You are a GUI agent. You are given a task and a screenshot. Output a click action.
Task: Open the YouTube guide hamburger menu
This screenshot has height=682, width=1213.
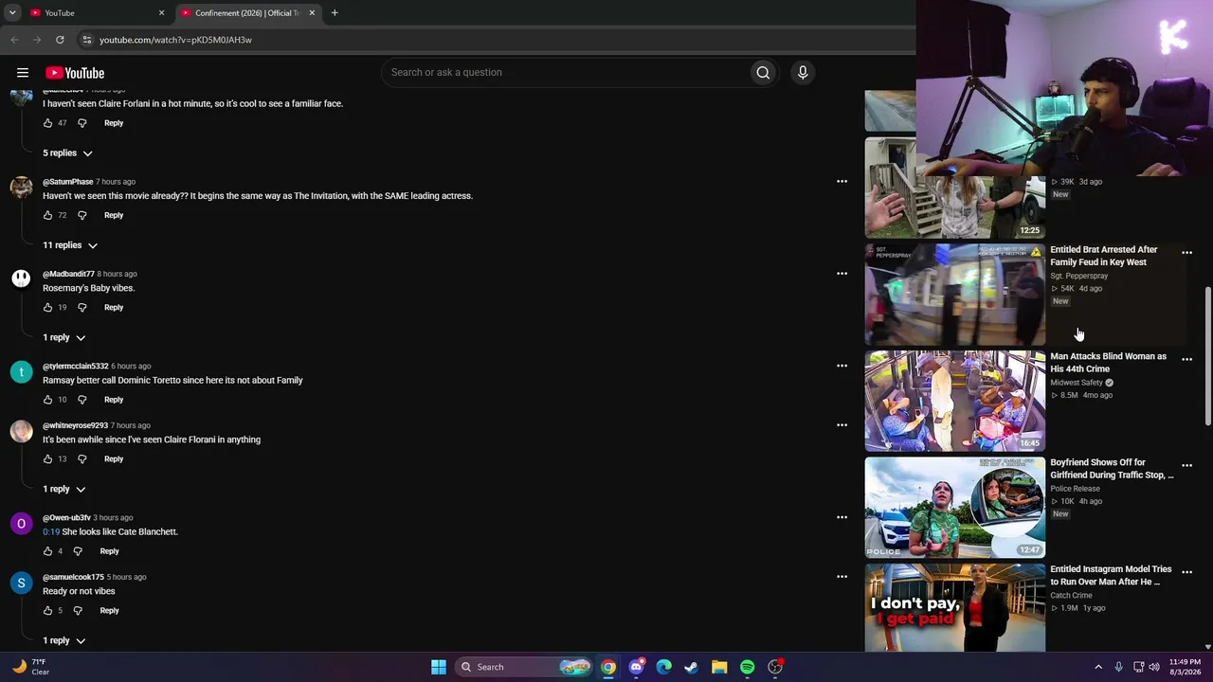click(x=23, y=73)
